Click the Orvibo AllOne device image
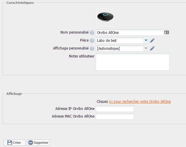 click(x=105, y=17)
